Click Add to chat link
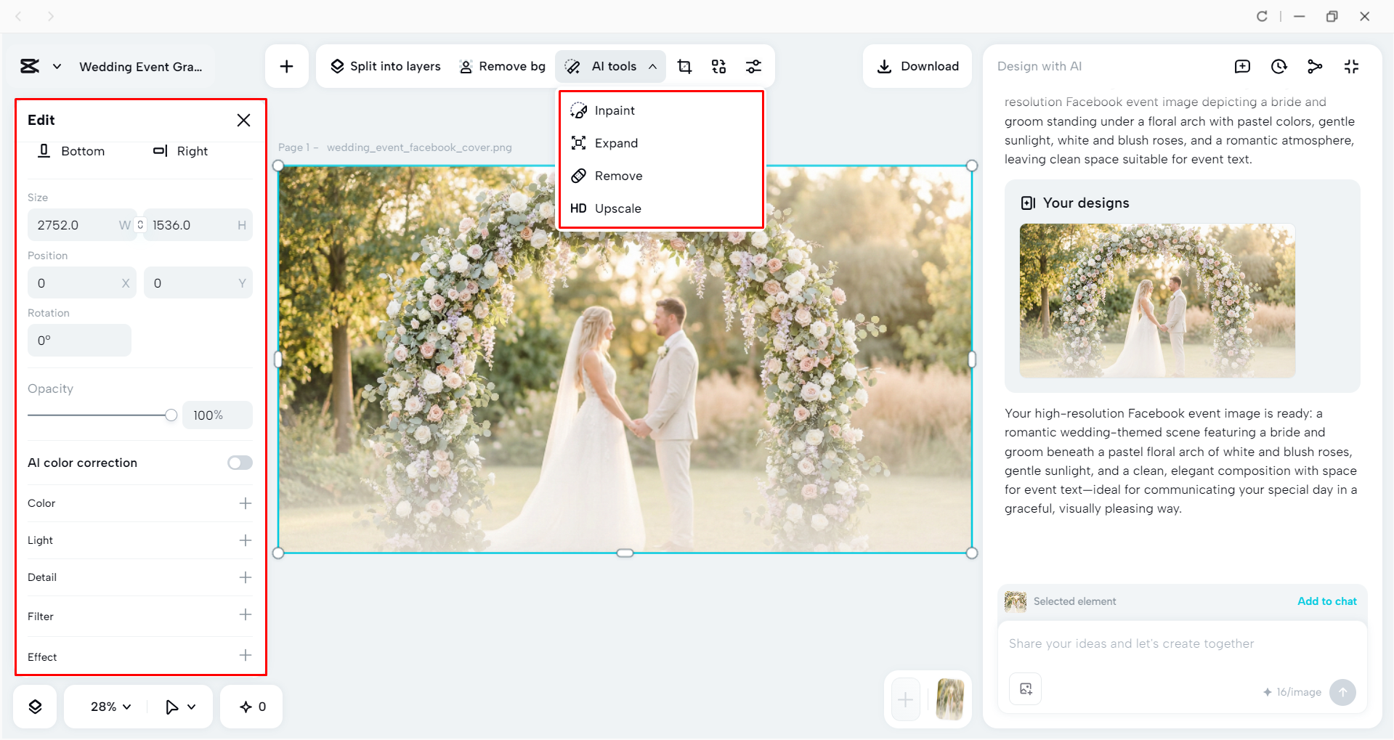 [x=1326, y=601]
